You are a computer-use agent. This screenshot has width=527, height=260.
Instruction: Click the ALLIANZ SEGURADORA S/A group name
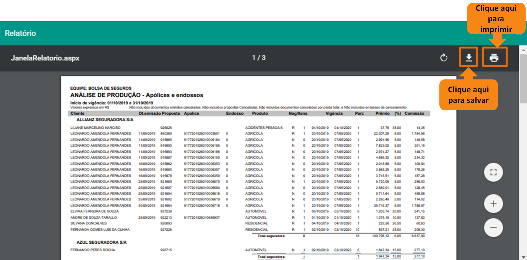coord(105,119)
